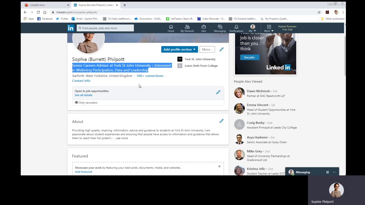Switch to the LinkedIn Intro tab

(x=45, y=5)
